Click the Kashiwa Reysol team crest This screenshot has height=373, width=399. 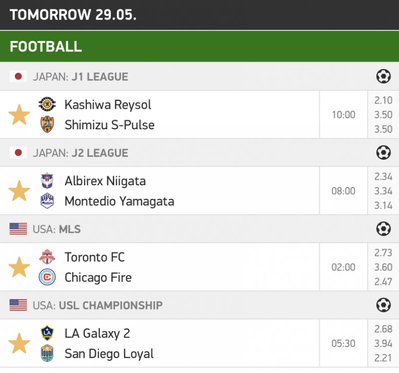pos(47,104)
